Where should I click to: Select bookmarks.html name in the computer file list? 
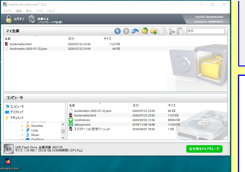(85, 115)
